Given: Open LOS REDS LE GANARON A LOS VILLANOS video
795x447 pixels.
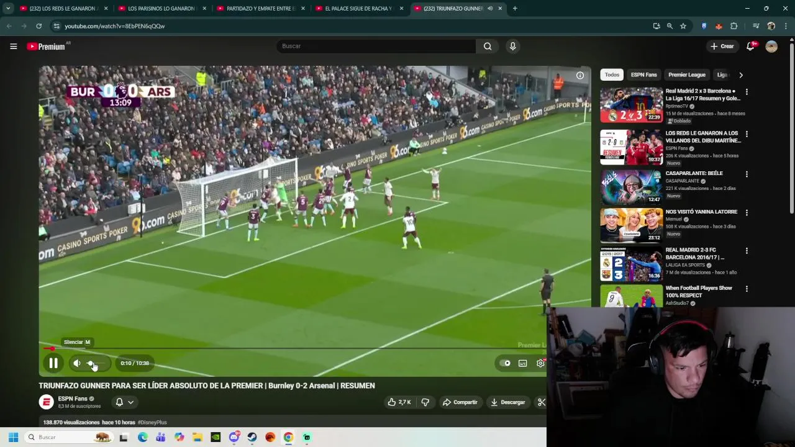Looking at the screenshot, I should tap(631, 147).
